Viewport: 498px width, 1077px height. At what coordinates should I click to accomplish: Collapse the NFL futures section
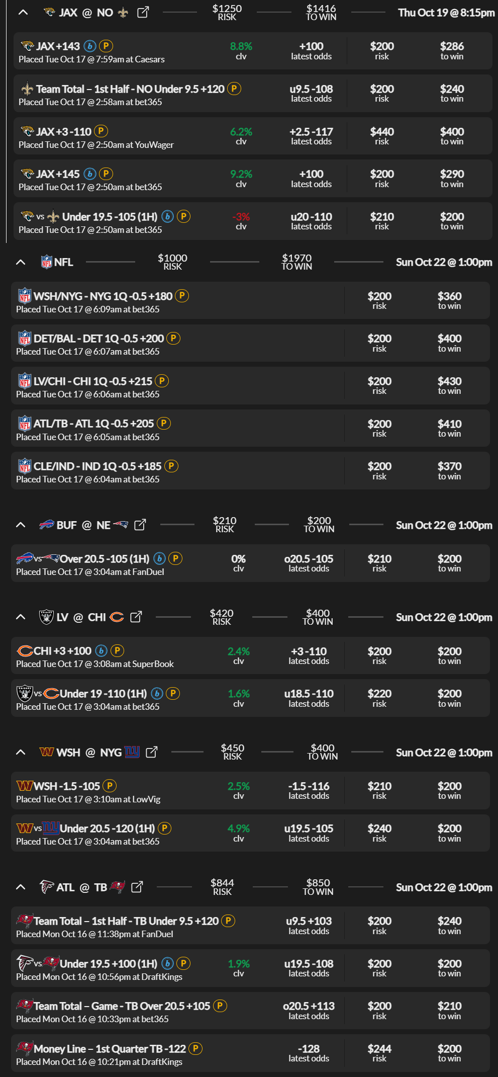20,262
